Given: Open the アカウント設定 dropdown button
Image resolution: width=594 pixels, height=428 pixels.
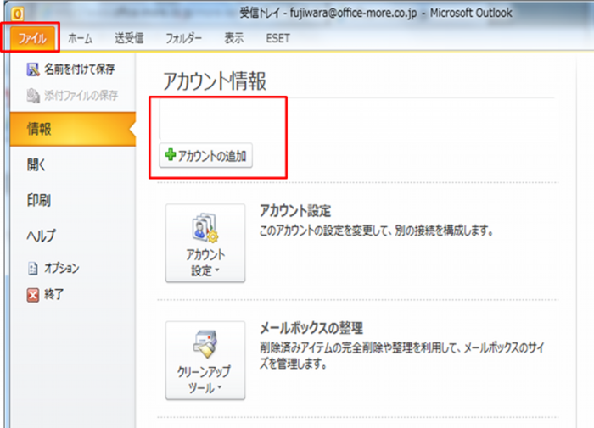Looking at the screenshot, I should [205, 243].
